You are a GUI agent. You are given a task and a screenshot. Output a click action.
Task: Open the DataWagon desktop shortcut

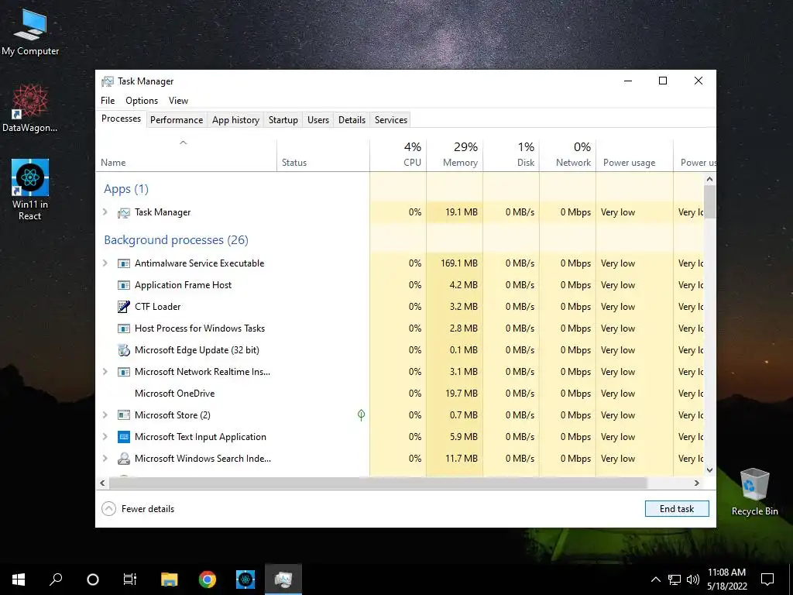[x=30, y=108]
